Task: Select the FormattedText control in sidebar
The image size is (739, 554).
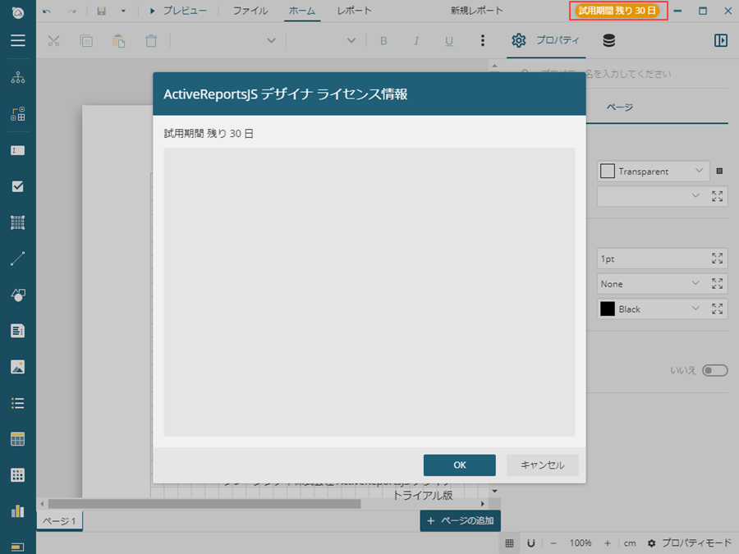Action: point(18,331)
